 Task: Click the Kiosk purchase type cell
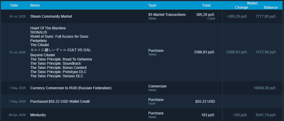pos(156,101)
